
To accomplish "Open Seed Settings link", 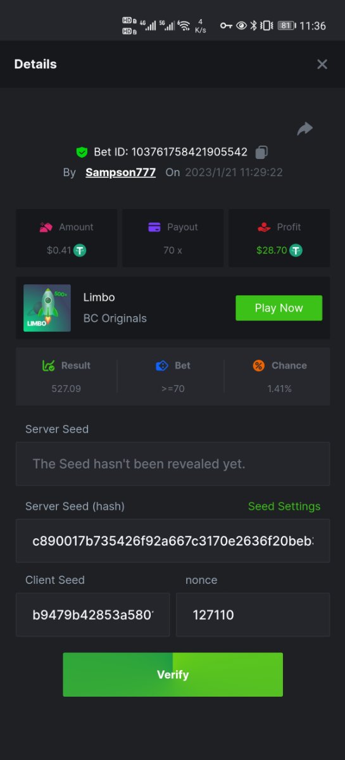I will point(284,506).
